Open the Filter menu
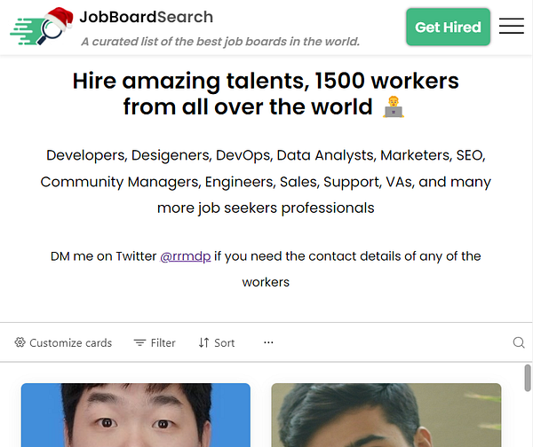The width and height of the screenshot is (533, 447). pyautogui.click(x=155, y=343)
